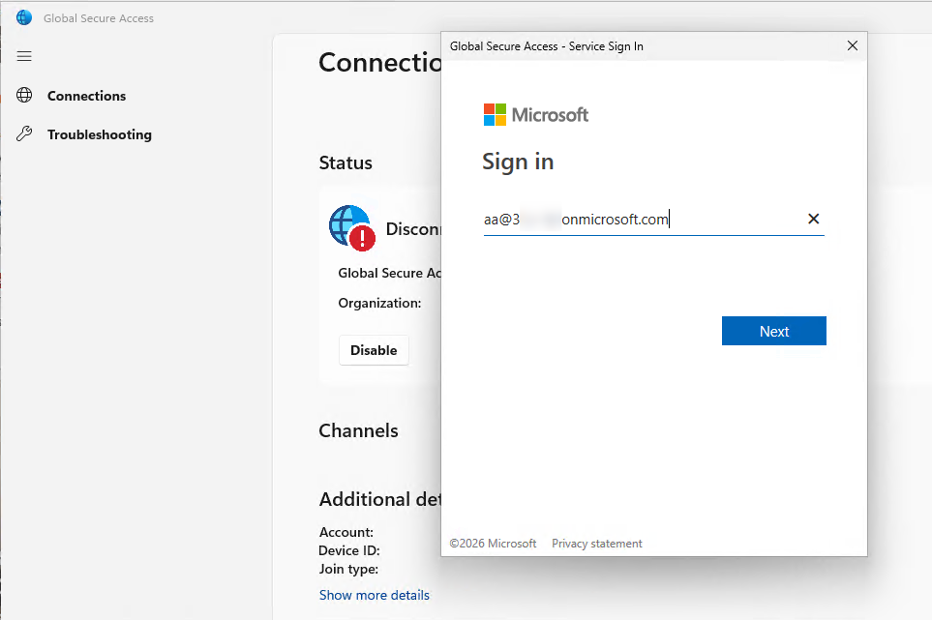The width and height of the screenshot is (932, 620).
Task: Open the hamburger navigation menu
Action: pyautogui.click(x=24, y=56)
